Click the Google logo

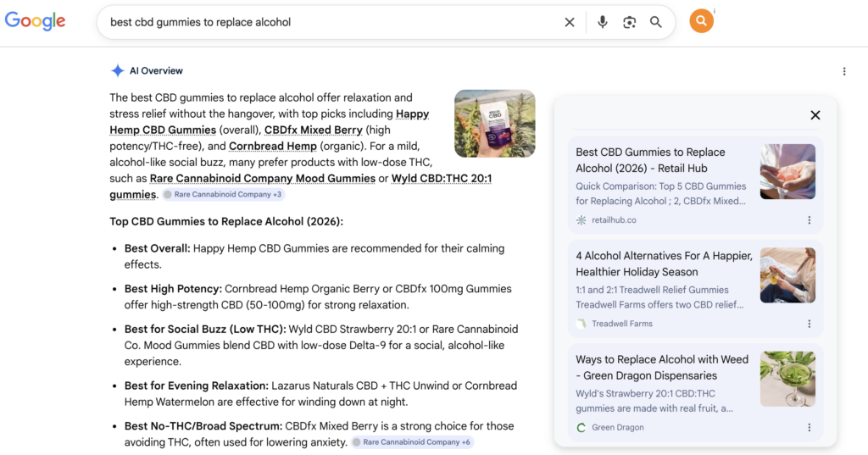pos(35,21)
